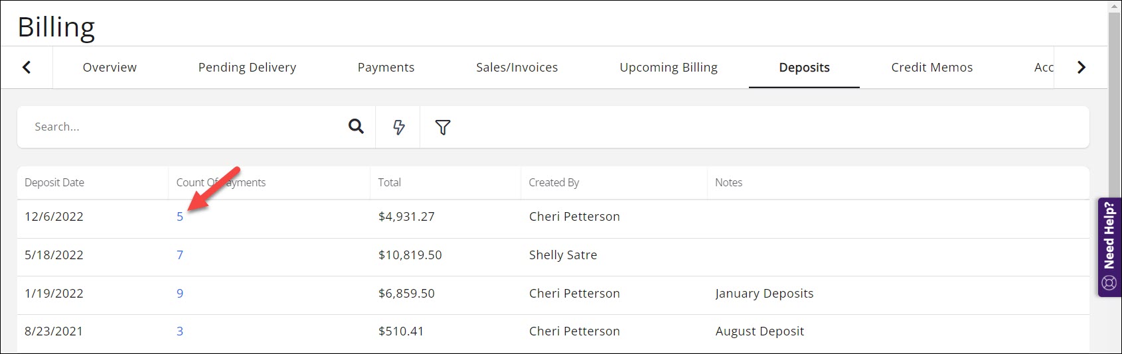Screen dimensions: 1122x354
Task: Click the Need Help lifebuoy icon
Action: point(1109,283)
